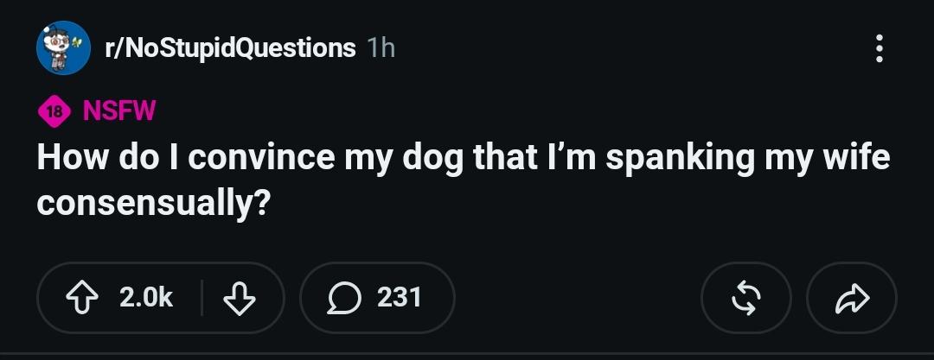Tap the pink NSFW label text
Screen dimensions: 934x360
tap(119, 111)
